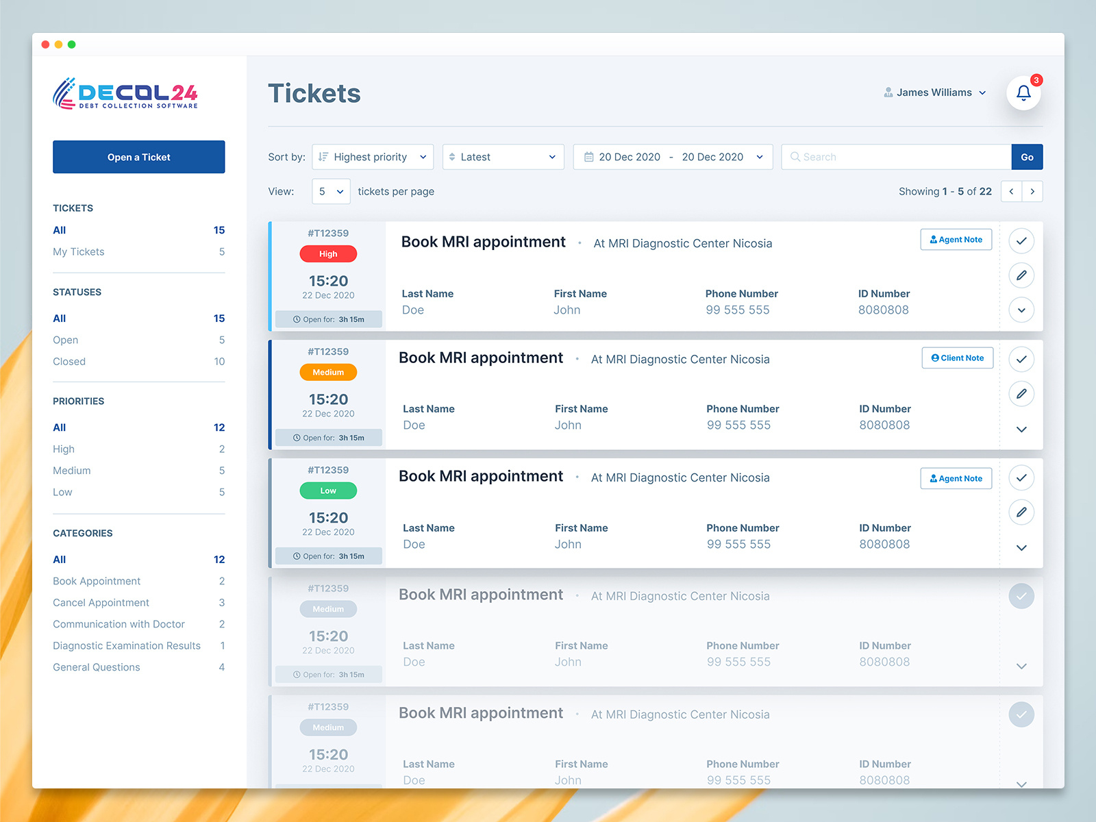Switch to My Tickets
The height and width of the screenshot is (822, 1096).
pyautogui.click(x=78, y=251)
